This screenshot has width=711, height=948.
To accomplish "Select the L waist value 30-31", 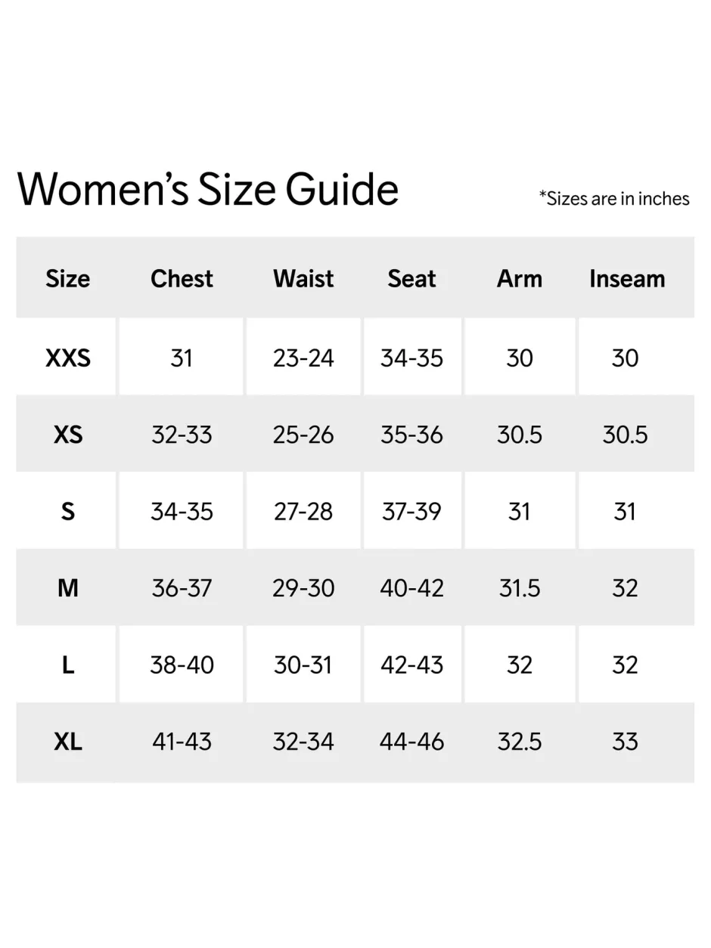I will [303, 665].
